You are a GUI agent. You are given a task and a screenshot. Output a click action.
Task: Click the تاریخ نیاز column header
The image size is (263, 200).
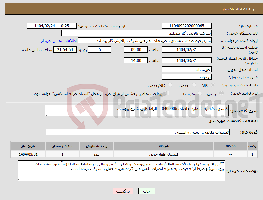28,146
